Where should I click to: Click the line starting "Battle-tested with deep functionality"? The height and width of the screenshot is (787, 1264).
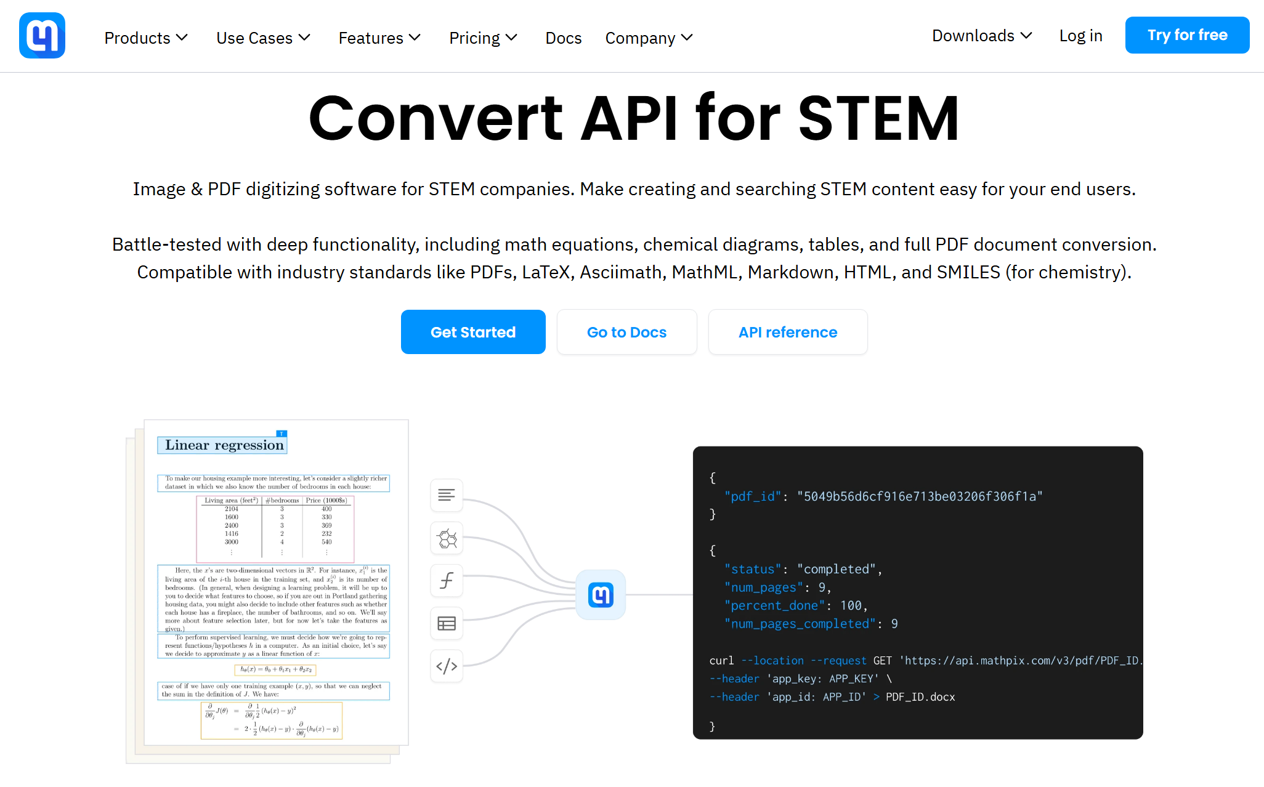634,244
